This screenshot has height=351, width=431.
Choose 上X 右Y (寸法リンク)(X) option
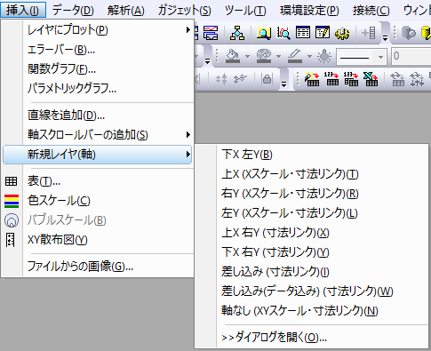coord(312,233)
